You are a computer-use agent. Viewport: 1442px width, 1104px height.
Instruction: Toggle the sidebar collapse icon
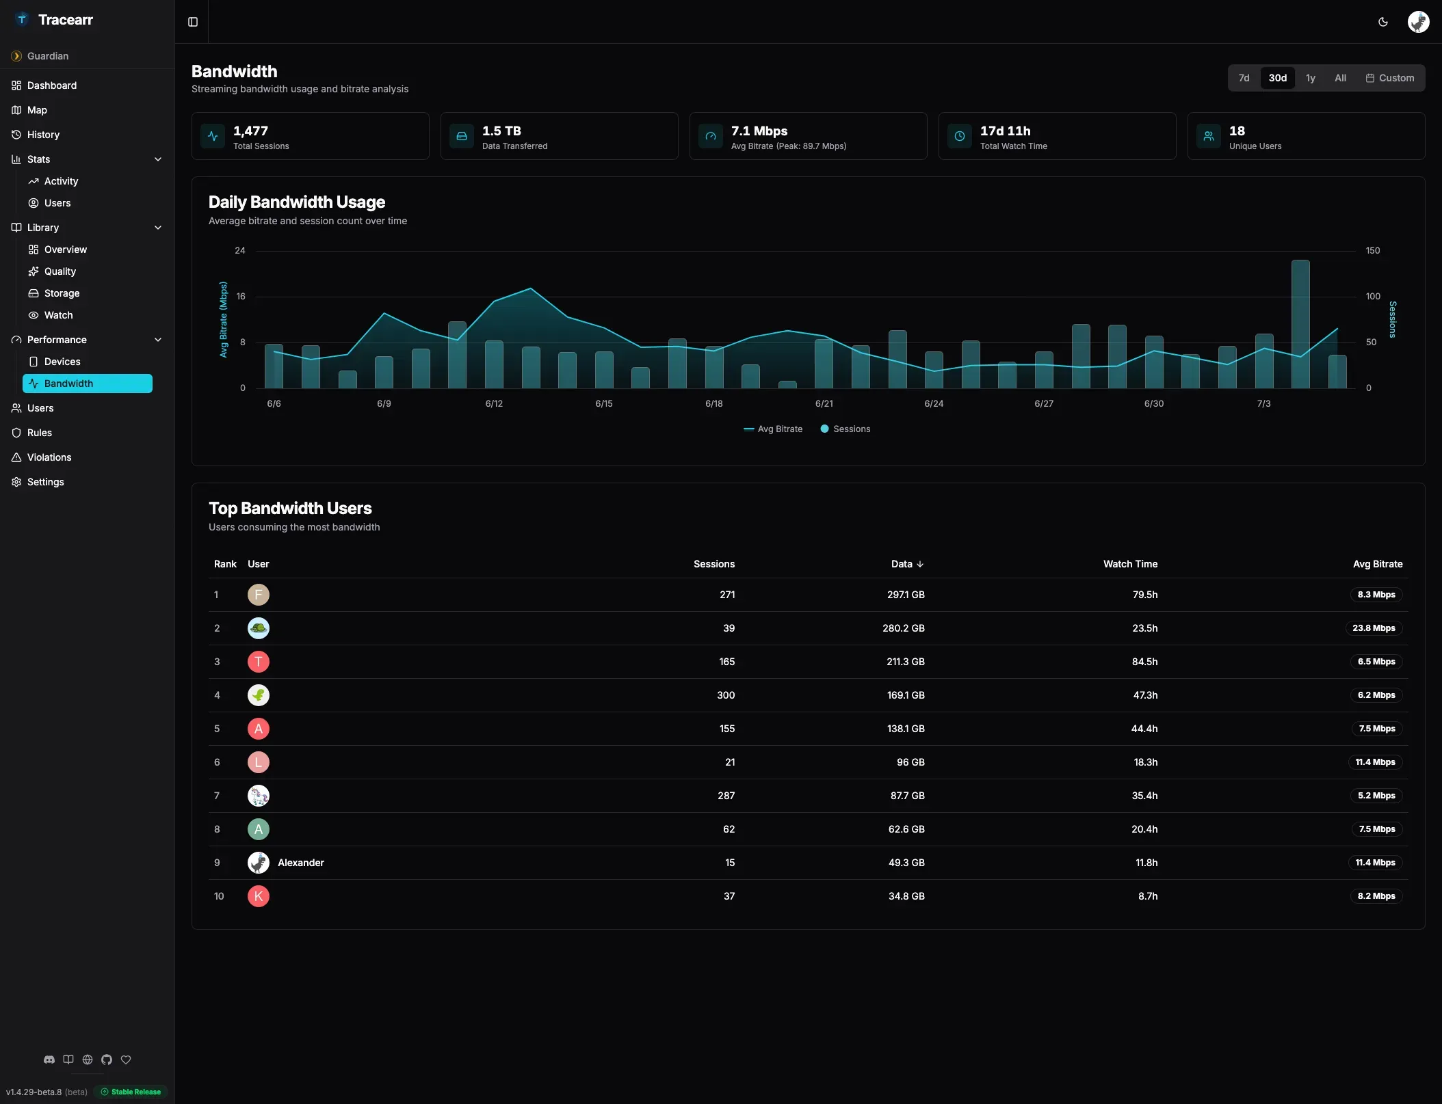click(193, 22)
